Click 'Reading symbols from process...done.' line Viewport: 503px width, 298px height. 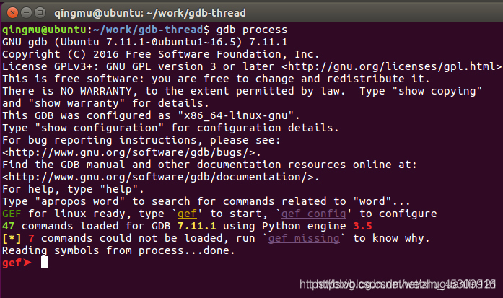[118, 250]
